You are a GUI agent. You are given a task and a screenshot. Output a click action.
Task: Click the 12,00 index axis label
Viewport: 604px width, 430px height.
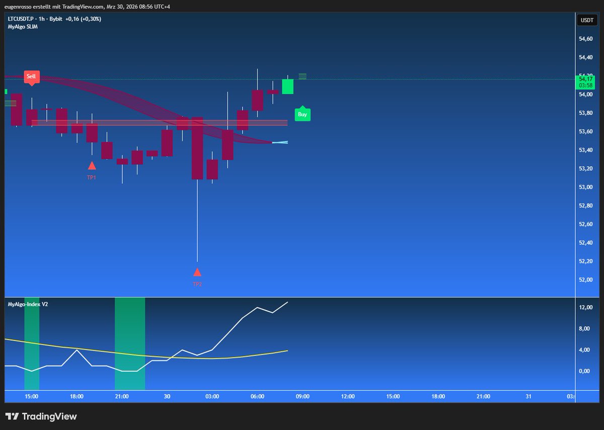pyautogui.click(x=585, y=307)
